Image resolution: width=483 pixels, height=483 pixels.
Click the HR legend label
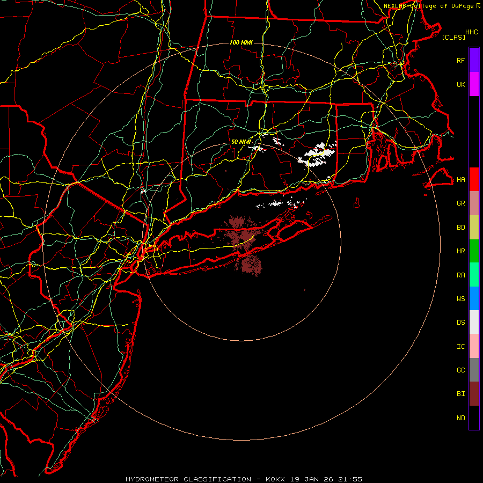[x=461, y=251]
